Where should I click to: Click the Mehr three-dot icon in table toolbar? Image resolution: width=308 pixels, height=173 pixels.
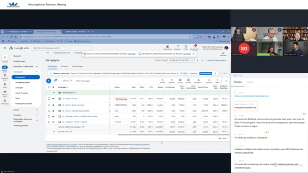coord(217,80)
